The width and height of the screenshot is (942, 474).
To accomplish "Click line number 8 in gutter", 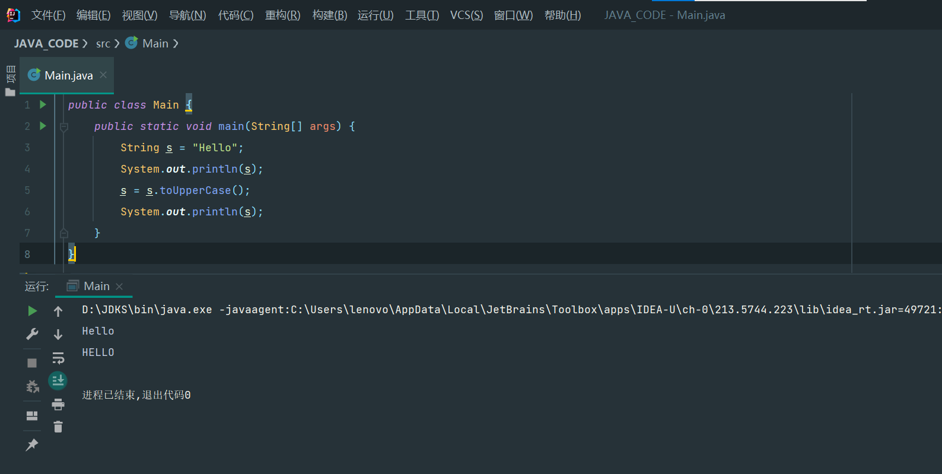I will point(27,255).
